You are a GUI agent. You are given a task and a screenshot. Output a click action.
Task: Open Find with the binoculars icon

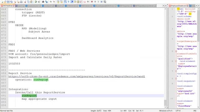click(x=43, y=2)
